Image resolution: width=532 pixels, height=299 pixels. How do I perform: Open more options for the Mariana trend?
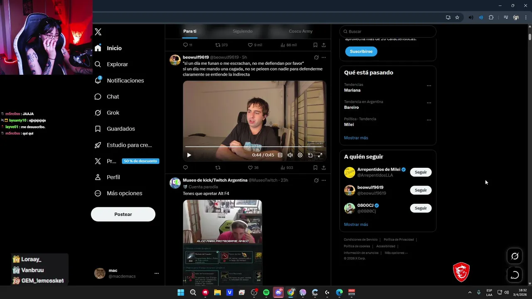point(429,86)
